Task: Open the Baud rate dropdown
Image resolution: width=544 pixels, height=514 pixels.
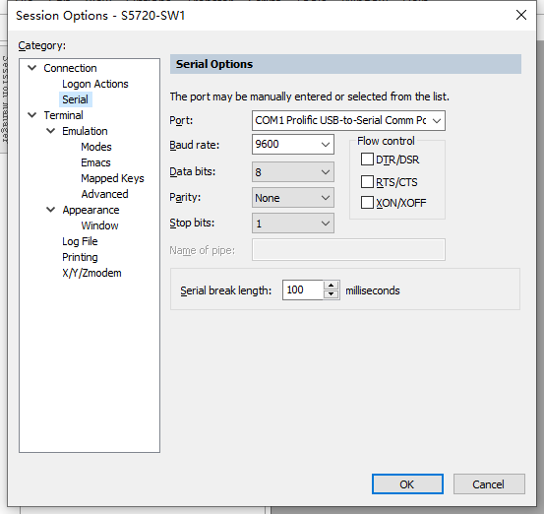Action: (x=293, y=144)
